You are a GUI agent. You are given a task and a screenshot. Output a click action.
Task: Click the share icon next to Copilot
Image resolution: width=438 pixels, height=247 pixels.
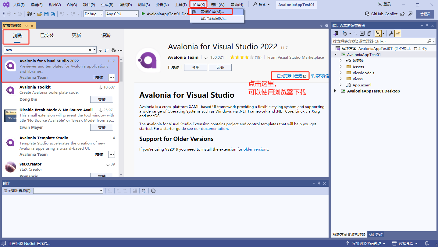(403, 14)
